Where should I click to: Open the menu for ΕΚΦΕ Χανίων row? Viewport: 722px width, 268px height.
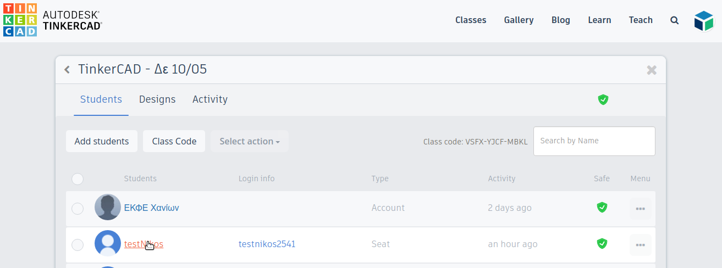640,209
